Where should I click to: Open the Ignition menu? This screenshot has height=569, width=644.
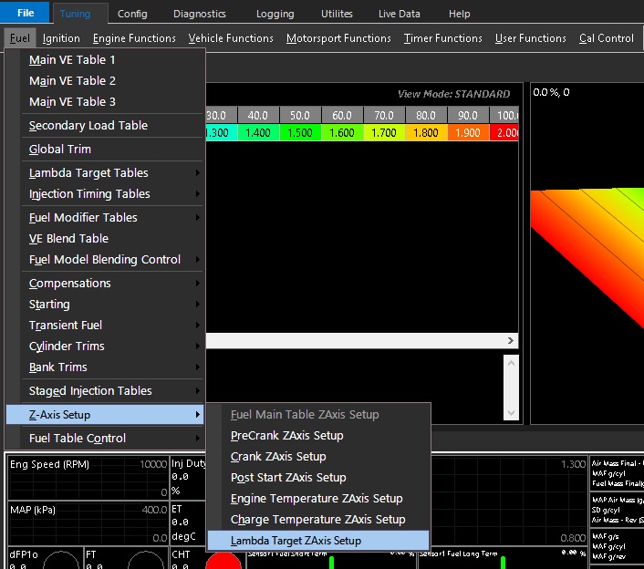[x=61, y=38]
